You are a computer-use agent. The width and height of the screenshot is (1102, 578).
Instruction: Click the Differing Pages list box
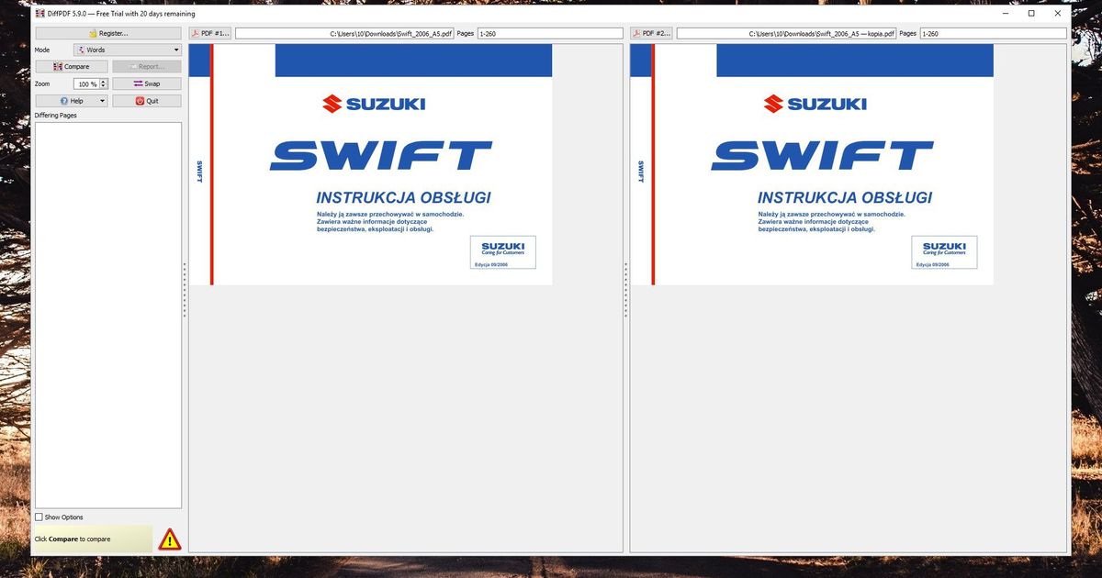(108, 315)
